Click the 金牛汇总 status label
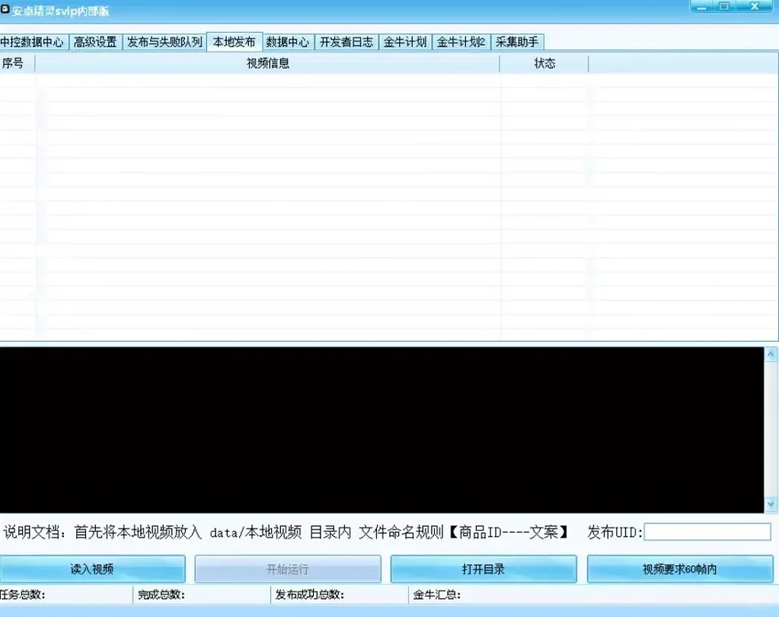Viewport: 779px width, 617px height. (436, 595)
